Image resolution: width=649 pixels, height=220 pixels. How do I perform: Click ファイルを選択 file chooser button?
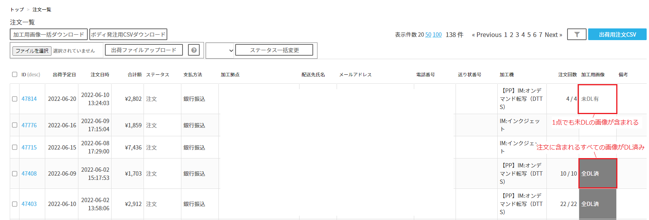32,51
